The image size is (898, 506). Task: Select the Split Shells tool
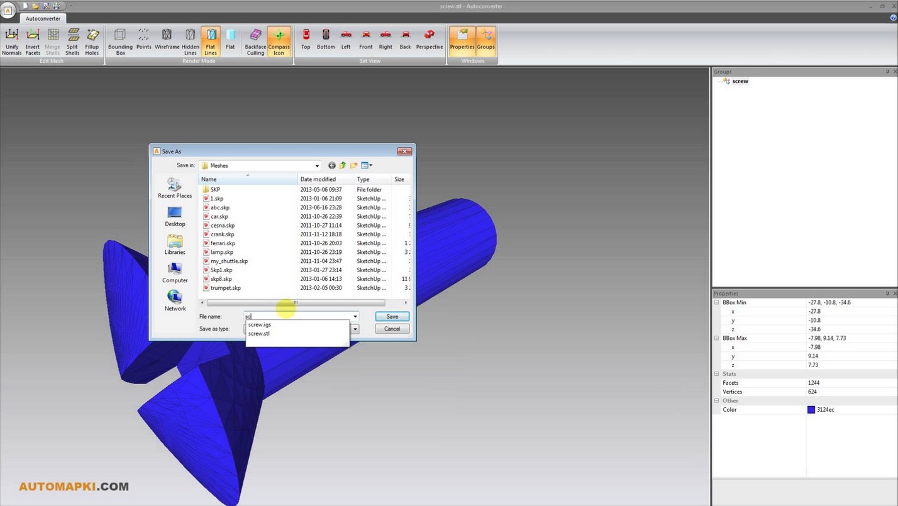(72, 41)
